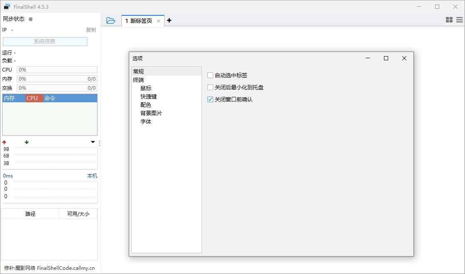The height and width of the screenshot is (274, 465).
Task: Disable 关闭窗口前确认 checkbox
Action: tap(210, 99)
